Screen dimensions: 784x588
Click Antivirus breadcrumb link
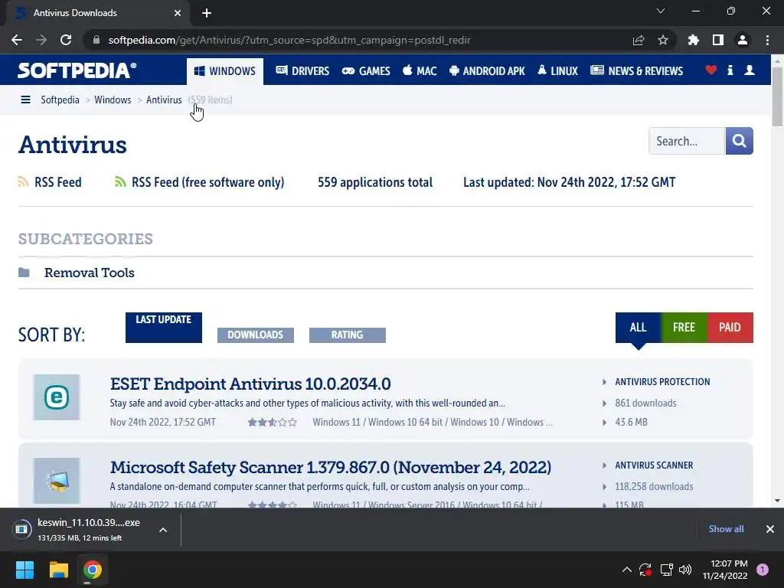click(164, 100)
